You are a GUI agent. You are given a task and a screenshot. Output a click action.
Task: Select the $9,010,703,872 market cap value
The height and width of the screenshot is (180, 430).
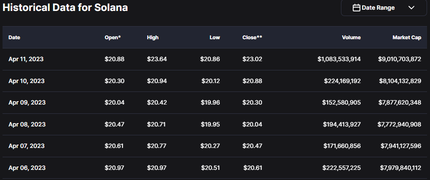click(399, 59)
